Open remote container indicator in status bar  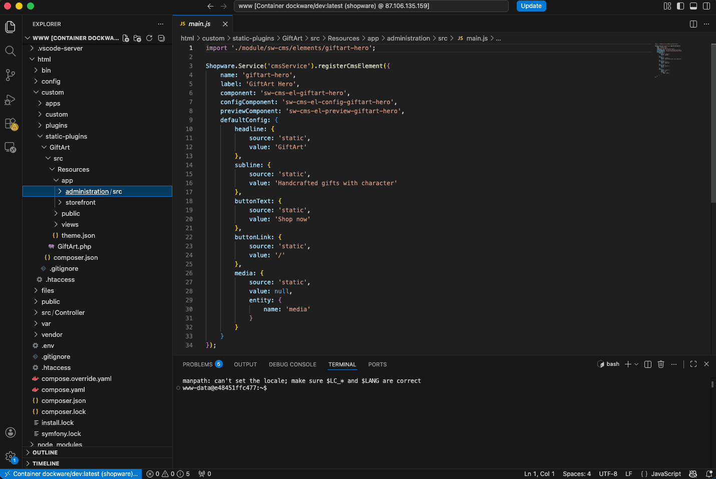pos(71,474)
